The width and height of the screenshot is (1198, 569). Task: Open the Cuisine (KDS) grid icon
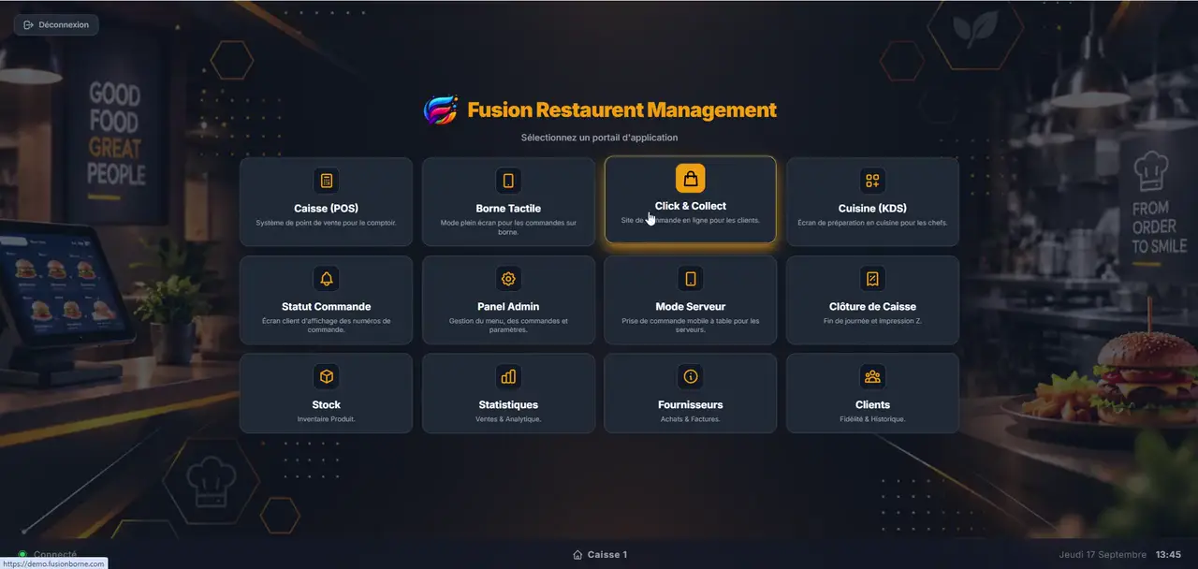pos(872,181)
